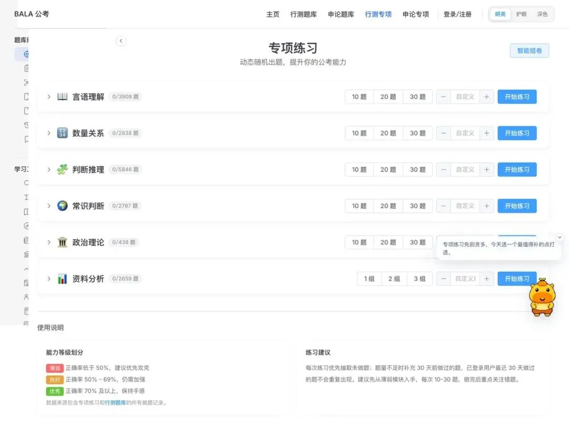
Task: Click the minus icon in 判断推理 row
Action: [x=444, y=169]
